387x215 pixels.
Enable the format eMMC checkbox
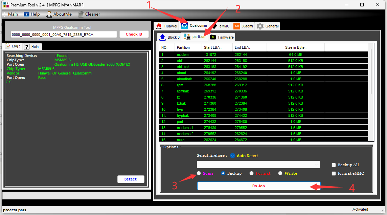334,173
